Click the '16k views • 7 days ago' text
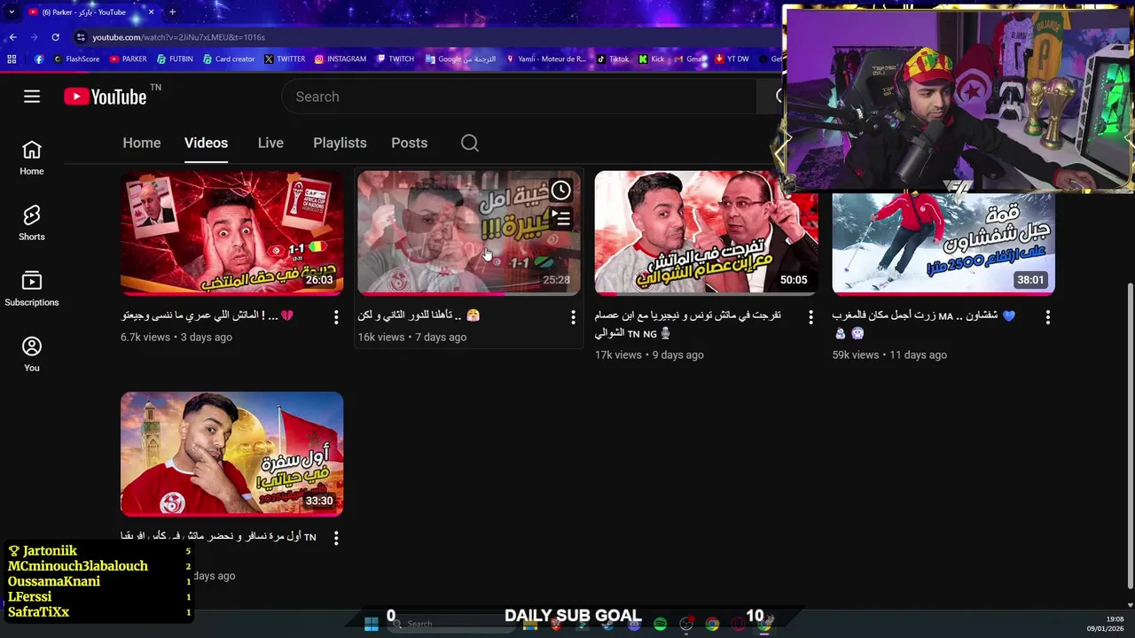The image size is (1135, 638). (411, 337)
